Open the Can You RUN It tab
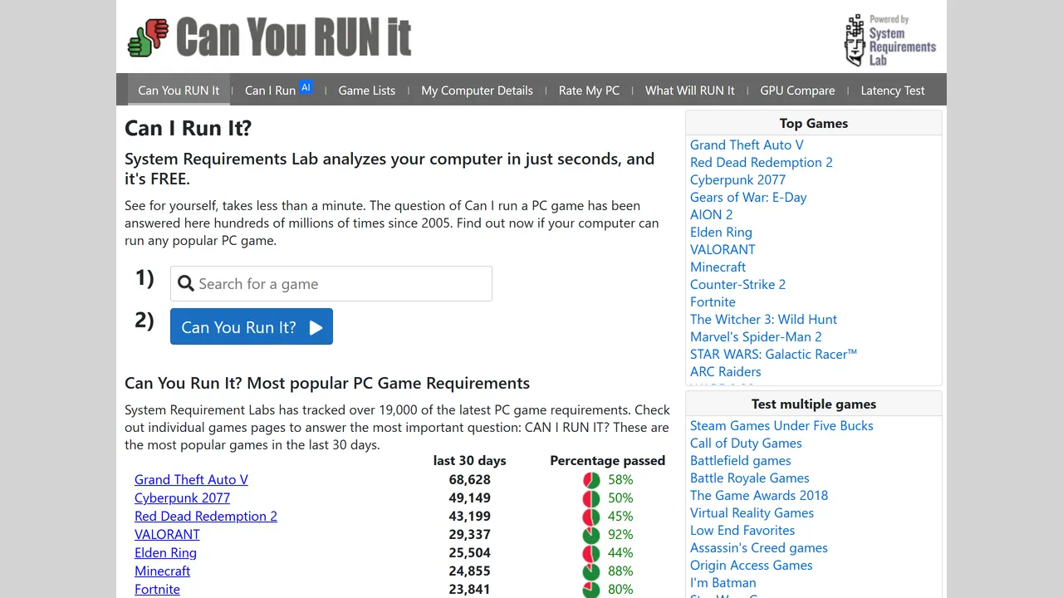The image size is (1063, 598). coord(179,91)
